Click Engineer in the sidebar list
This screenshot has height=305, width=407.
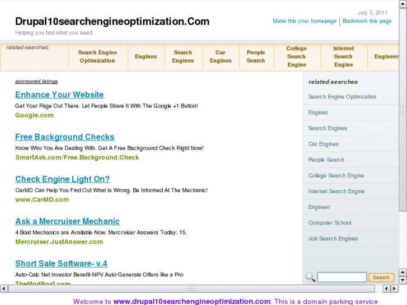319,207
